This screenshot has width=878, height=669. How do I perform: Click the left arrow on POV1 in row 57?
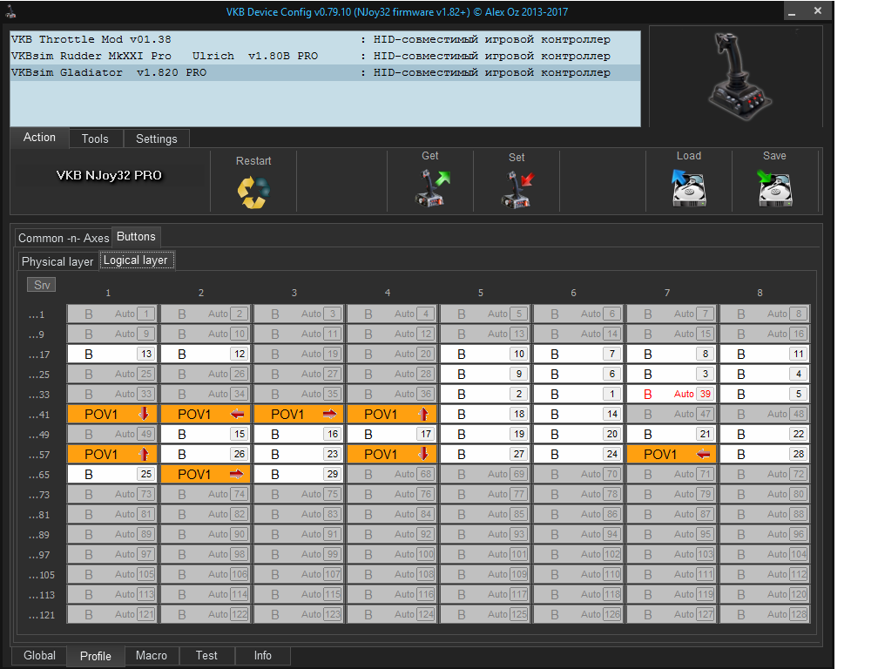tap(703, 454)
